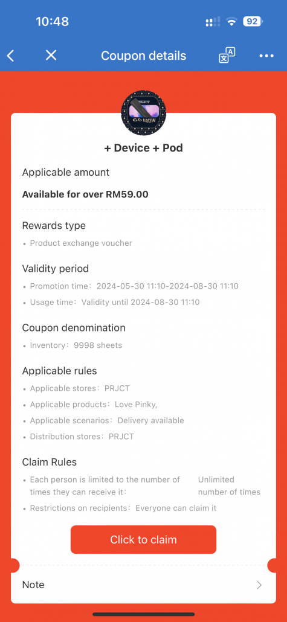The width and height of the screenshot is (287, 622).
Task: Tap the 10:48 clock in status bar
Action: point(53,21)
